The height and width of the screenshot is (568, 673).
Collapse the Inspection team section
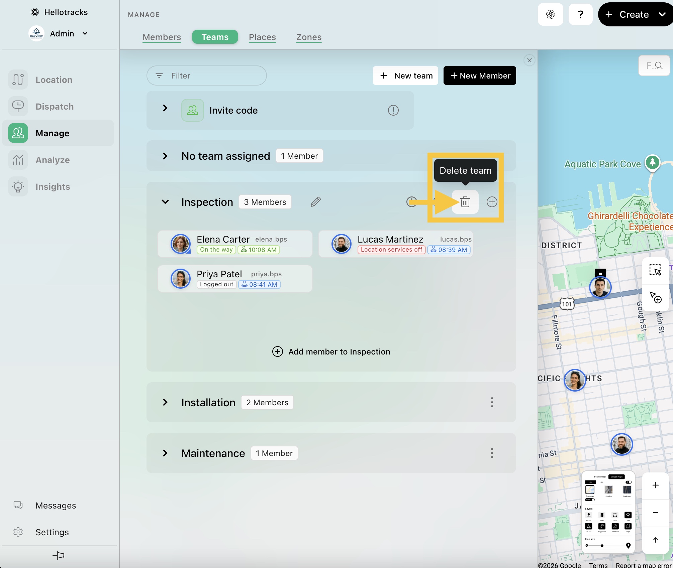click(x=165, y=202)
